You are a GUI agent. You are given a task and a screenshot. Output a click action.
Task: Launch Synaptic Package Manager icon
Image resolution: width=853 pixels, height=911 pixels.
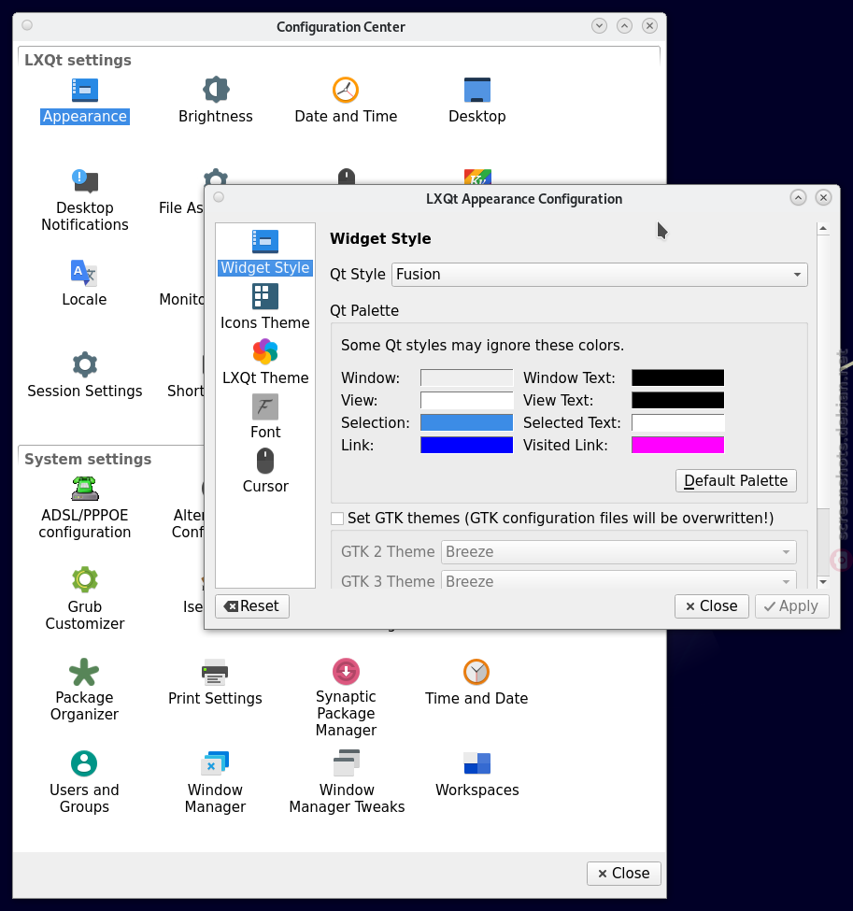(346, 672)
